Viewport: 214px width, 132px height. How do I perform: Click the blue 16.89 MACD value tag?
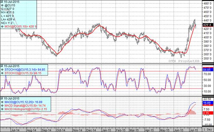point(208,103)
